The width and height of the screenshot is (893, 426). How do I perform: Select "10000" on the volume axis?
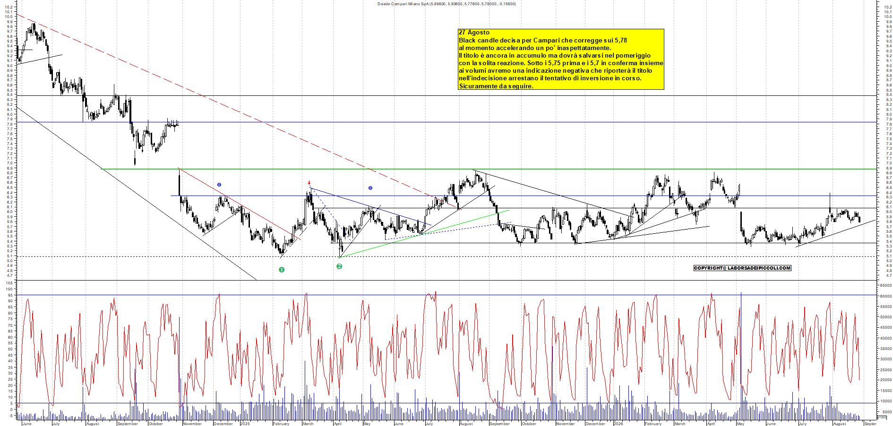[x=885, y=401]
